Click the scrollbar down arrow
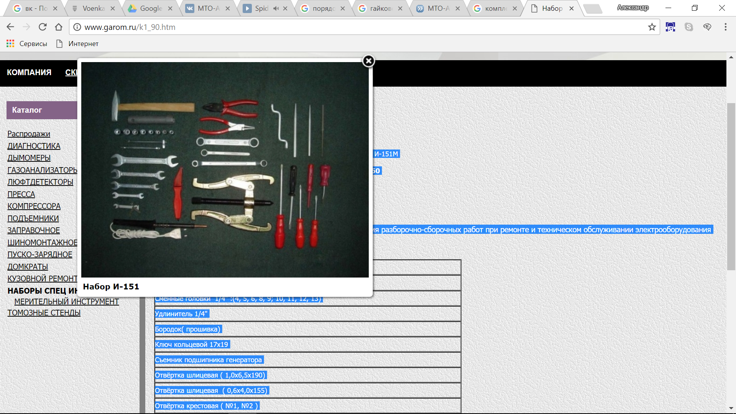Screen dimensions: 736x414 tap(731, 408)
